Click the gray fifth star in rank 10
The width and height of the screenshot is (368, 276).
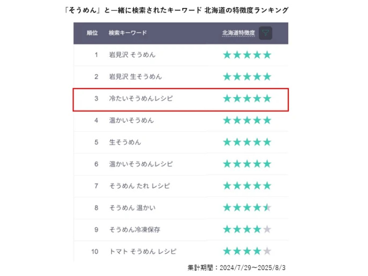coord(267,251)
